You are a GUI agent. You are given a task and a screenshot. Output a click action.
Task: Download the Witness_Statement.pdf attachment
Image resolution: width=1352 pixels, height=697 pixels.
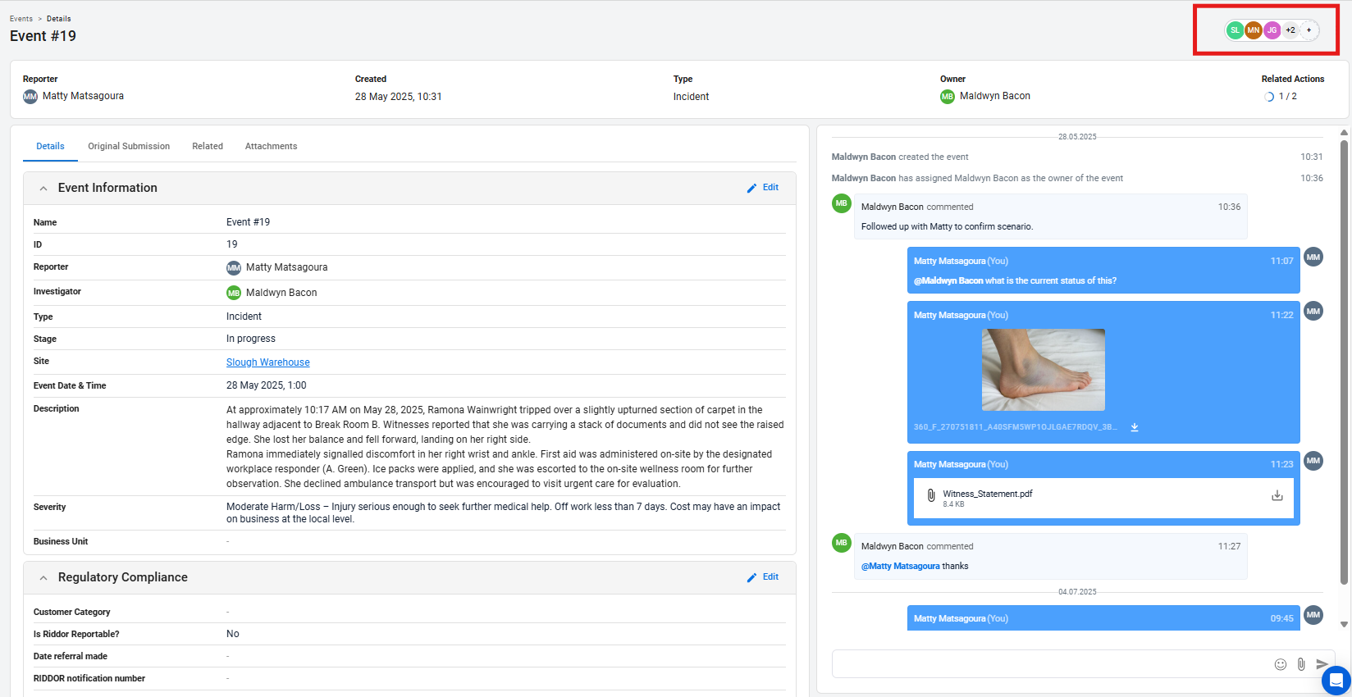pyautogui.click(x=1277, y=495)
